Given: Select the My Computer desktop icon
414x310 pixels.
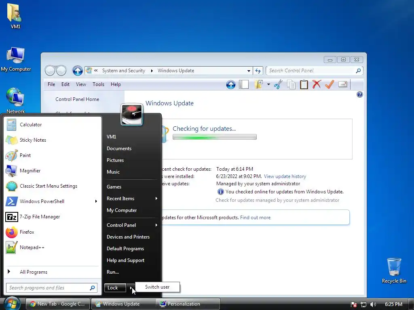Looking at the screenshot, I should point(16,59).
